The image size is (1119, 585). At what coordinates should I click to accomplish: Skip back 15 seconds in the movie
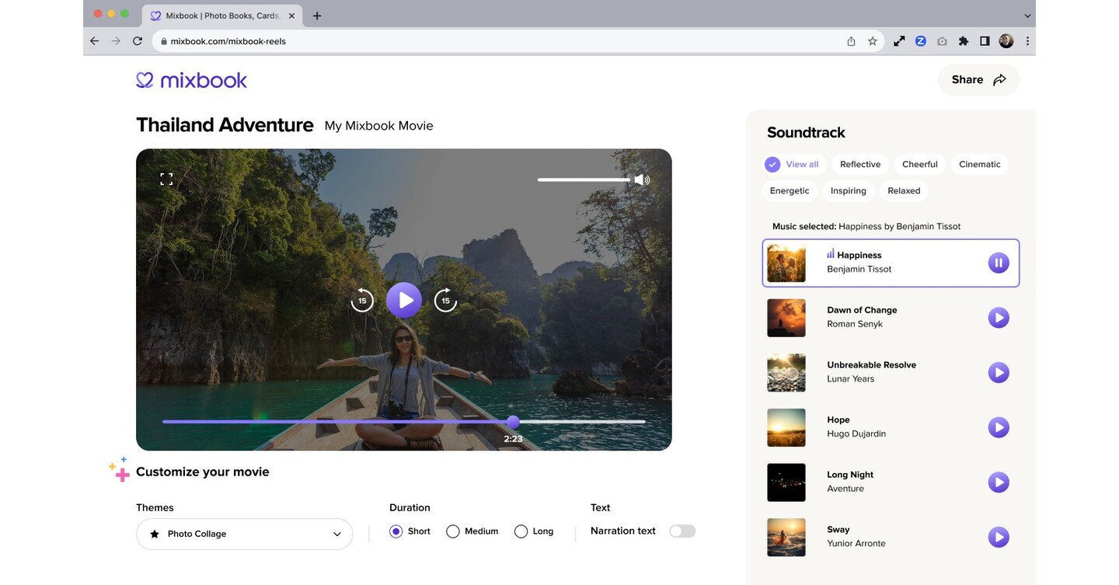[362, 300]
